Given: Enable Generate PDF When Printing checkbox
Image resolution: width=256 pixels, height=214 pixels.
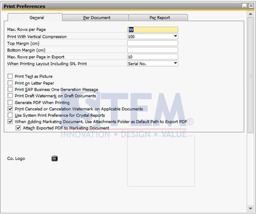Looking at the screenshot, I should point(10,103).
